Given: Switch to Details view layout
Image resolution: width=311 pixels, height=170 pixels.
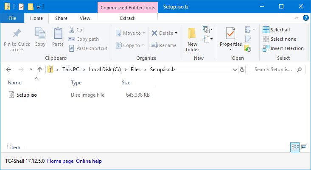Looking at the screenshot, I should [295, 147].
